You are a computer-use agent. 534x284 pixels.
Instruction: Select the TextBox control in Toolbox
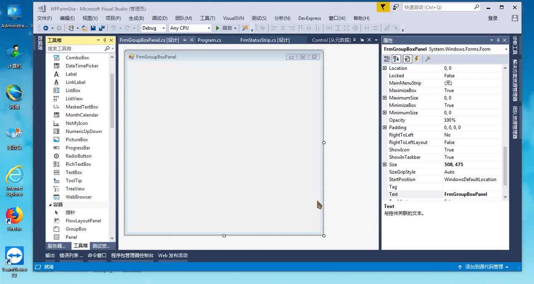tap(73, 172)
